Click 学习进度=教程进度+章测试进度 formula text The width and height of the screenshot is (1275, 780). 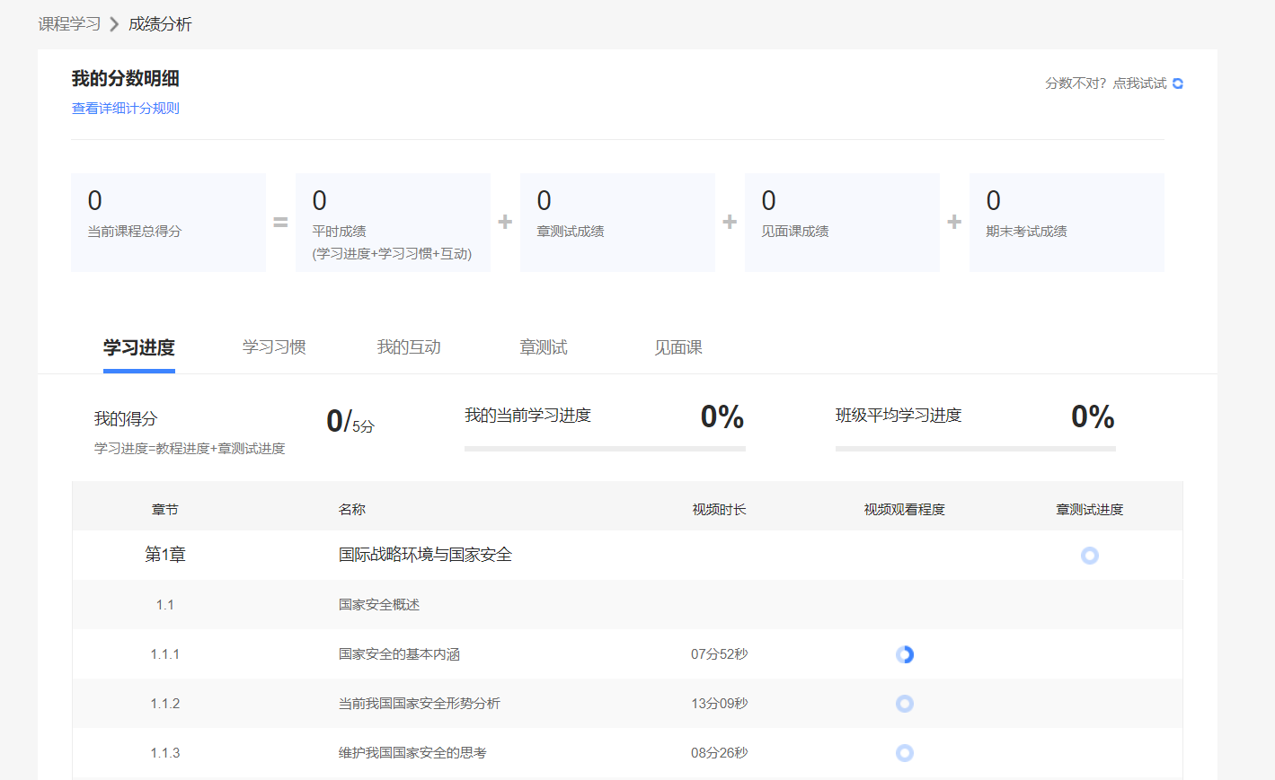click(x=190, y=449)
